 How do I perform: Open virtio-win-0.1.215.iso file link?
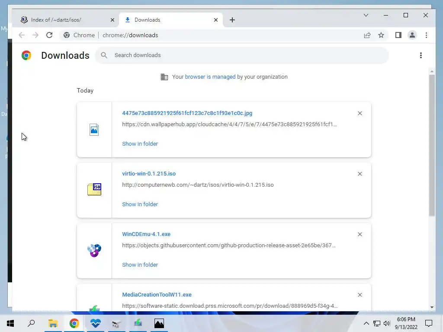click(149, 174)
